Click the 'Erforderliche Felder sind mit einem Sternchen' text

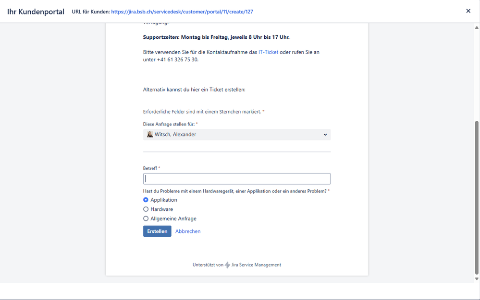pyautogui.click(x=202, y=112)
